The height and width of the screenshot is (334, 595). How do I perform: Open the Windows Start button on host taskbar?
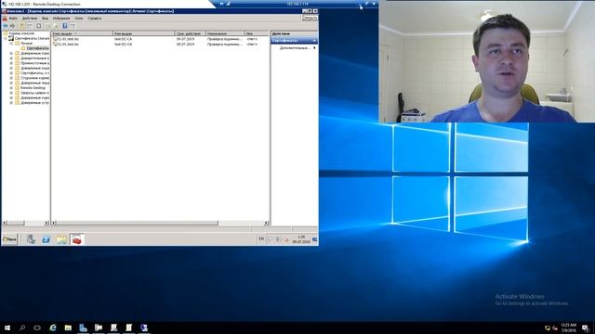point(7,328)
